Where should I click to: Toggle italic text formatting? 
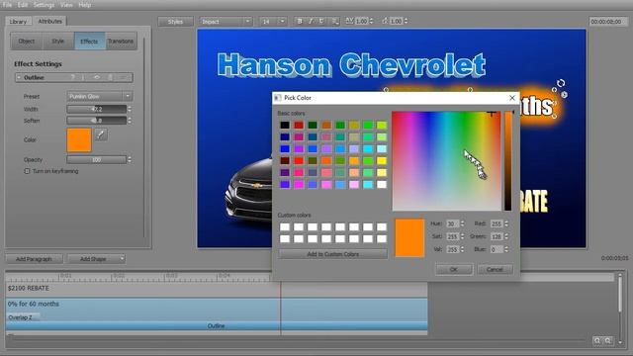(x=311, y=21)
